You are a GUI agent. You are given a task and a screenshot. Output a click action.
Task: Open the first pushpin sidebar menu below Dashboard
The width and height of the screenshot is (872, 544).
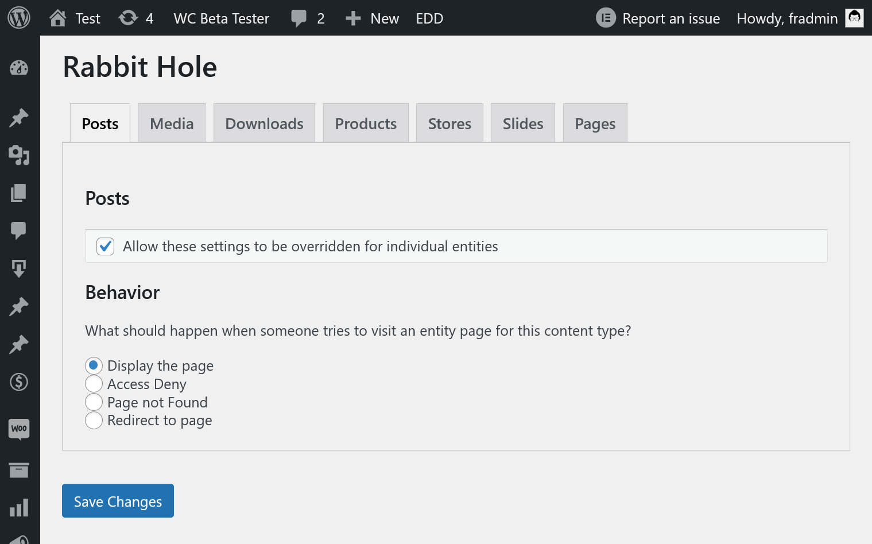click(19, 118)
